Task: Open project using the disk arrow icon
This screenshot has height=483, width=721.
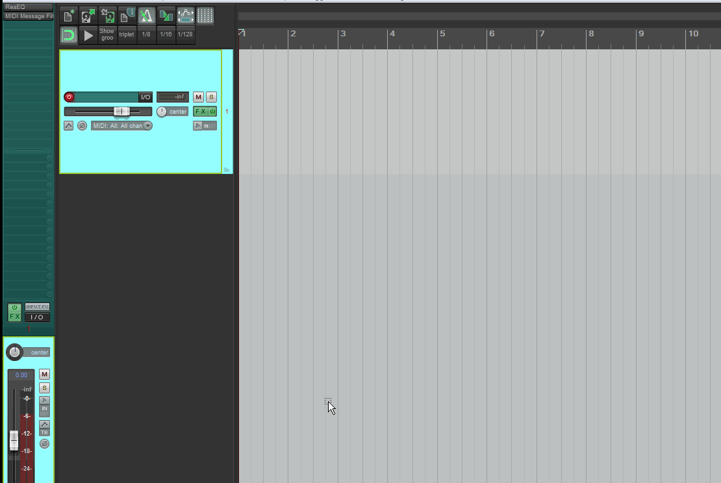Action: 88,16
